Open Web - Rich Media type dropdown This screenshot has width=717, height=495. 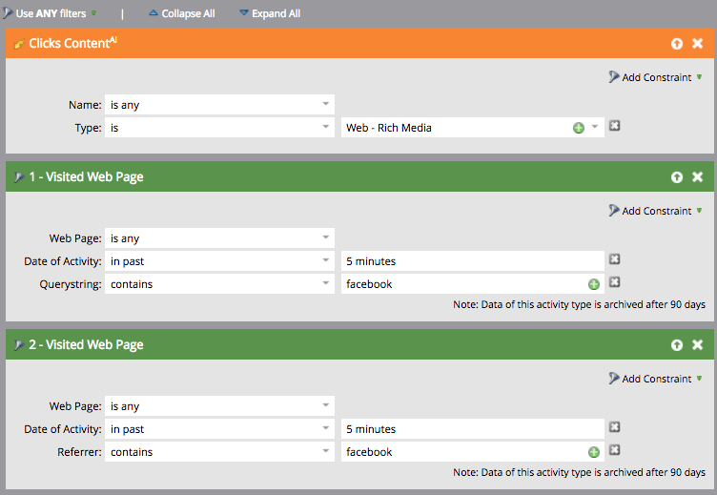pyautogui.click(x=595, y=128)
